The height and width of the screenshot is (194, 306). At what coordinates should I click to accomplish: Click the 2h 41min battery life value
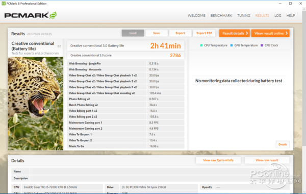point(165,46)
